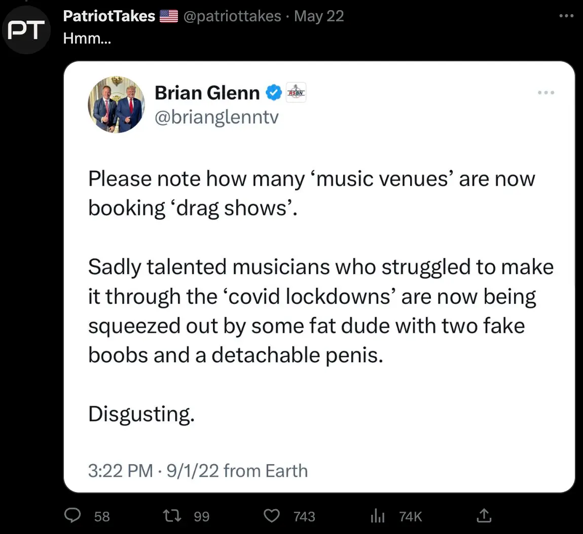The height and width of the screenshot is (534, 583).
Task: Like the tweet using the heart icon
Action: 272,516
